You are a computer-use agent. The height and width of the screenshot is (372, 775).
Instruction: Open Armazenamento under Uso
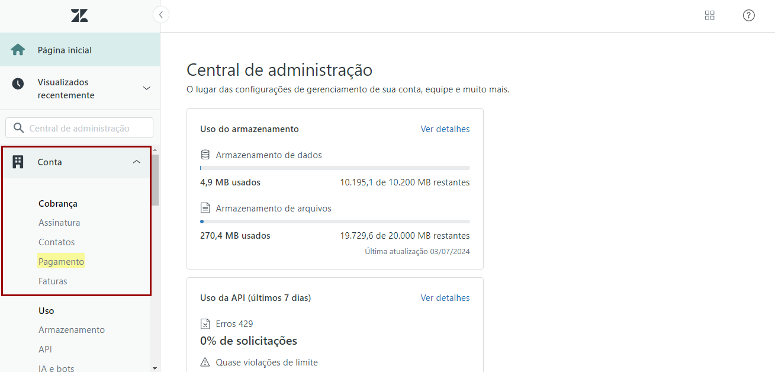[72, 330]
